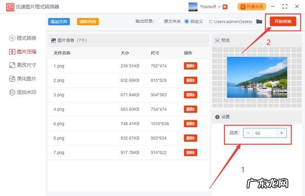Viewport: 305px width, 196px height.
Task: Click the 图片压缩 sidebar icon
Action: [12, 51]
